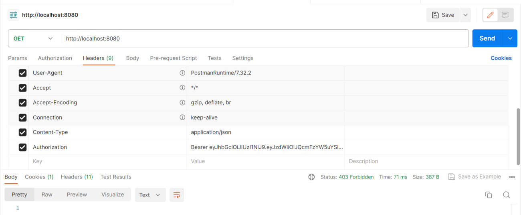Click the blue Send button
This screenshot has height=215, width=521.
click(487, 39)
